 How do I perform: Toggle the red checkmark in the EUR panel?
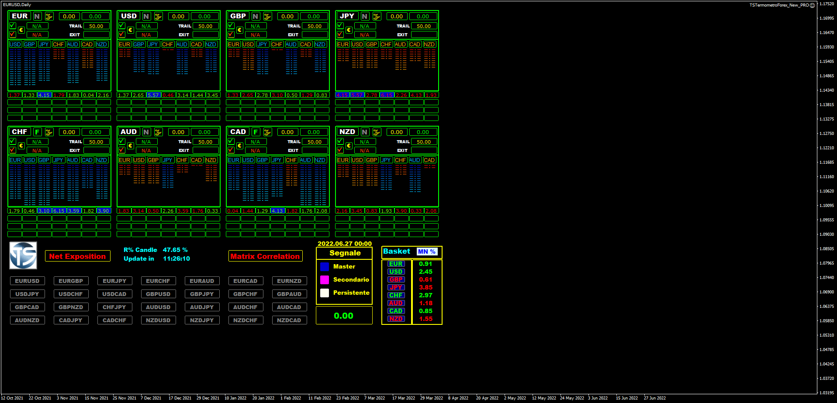(x=12, y=34)
